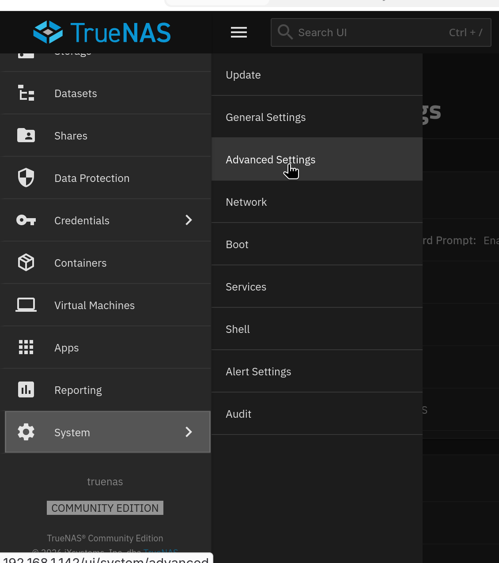Click the Datasets tree icon
The image size is (499, 563).
[x=26, y=93]
